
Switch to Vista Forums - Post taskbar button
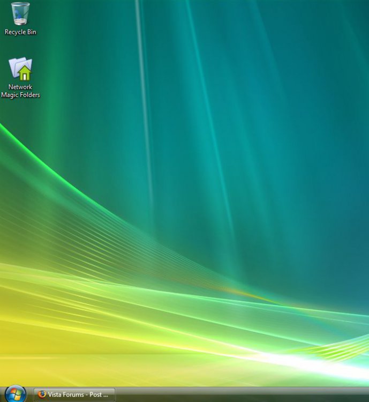[74, 395]
